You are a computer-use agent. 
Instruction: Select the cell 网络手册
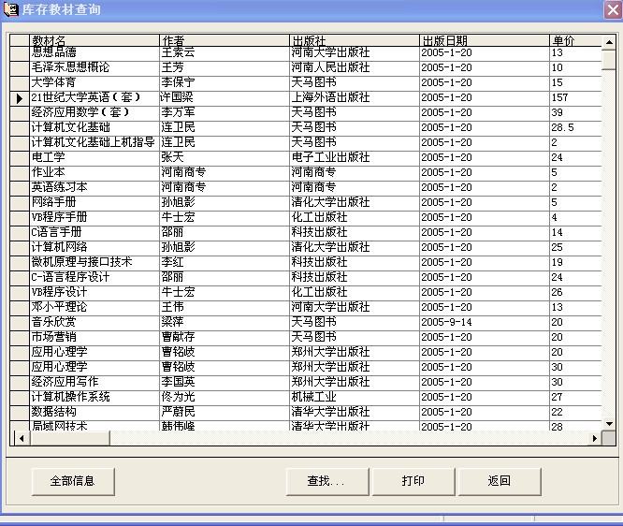click(x=94, y=203)
